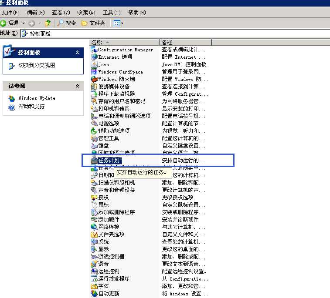Open the 程序下载监视器 icon
This screenshot has height=298, width=330.
pyautogui.click(x=94, y=94)
